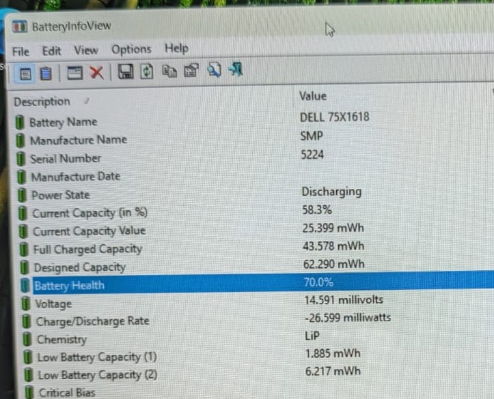Select the Charge/Discharge Rate row

pos(258,319)
